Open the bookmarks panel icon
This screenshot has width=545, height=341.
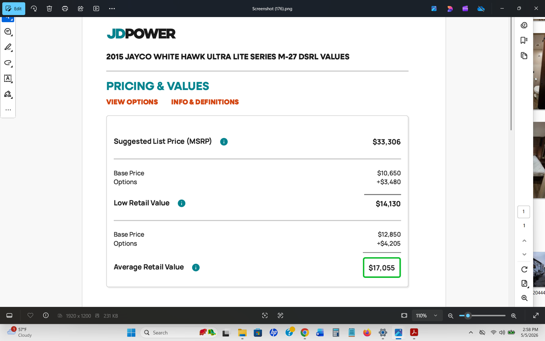pos(524,40)
